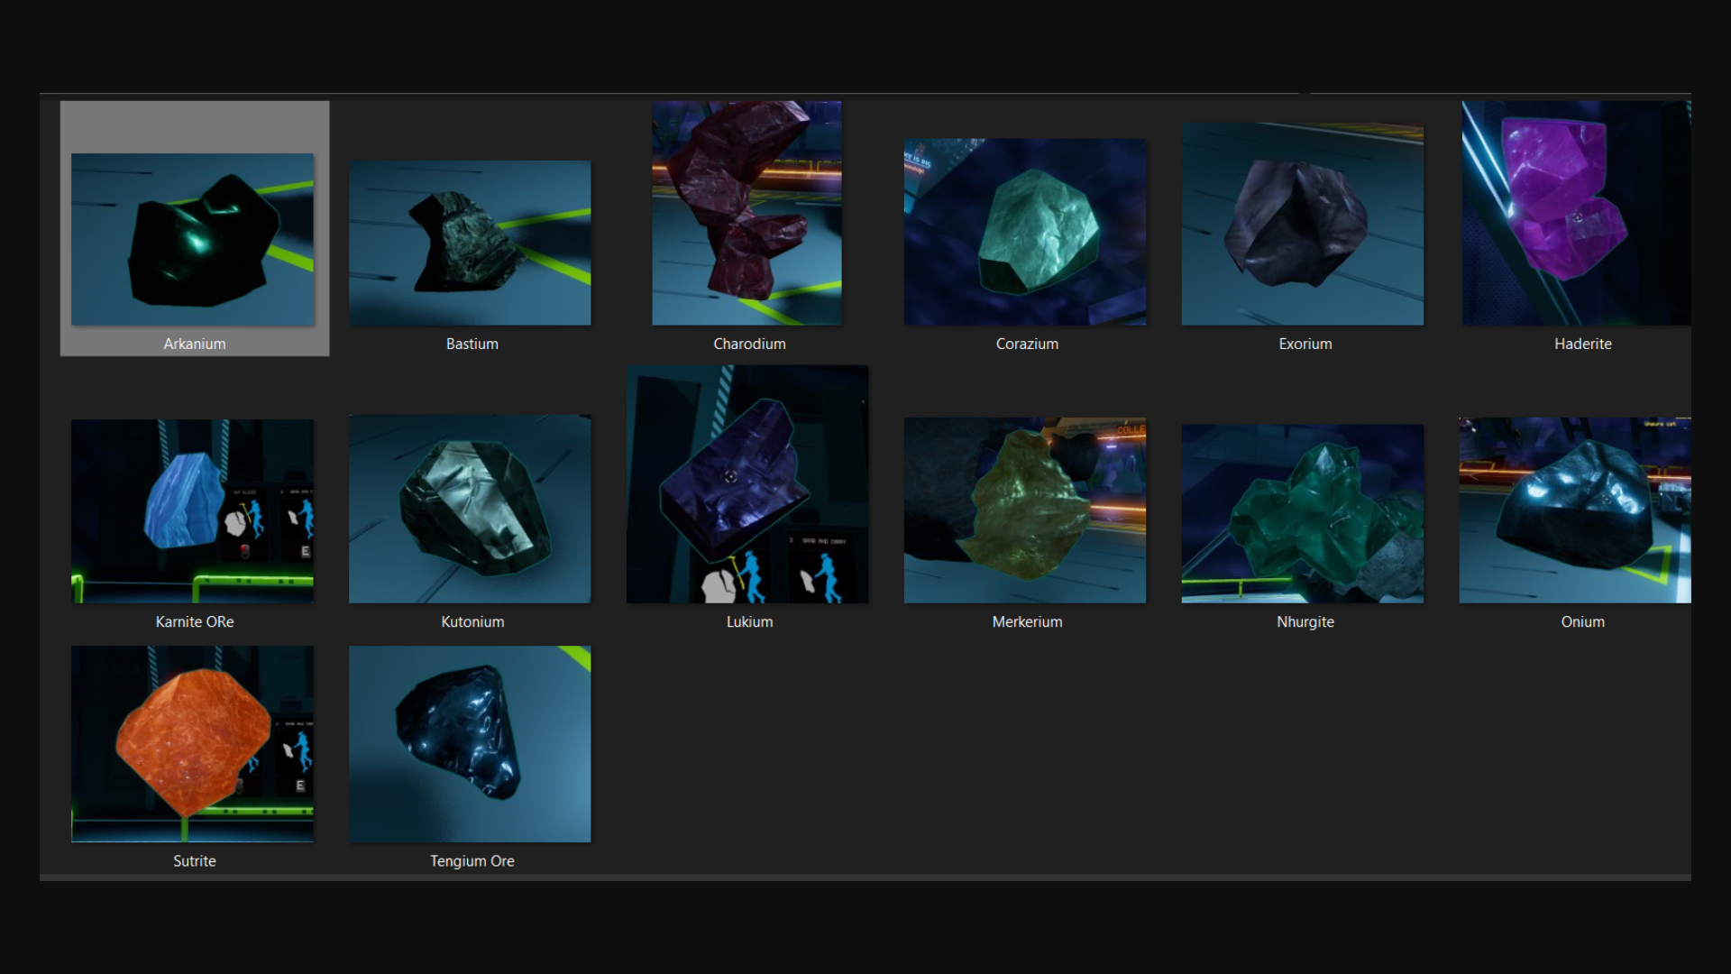This screenshot has width=1731, height=974.
Task: Select the Arkanium ore thumbnail
Action: pos(193,239)
